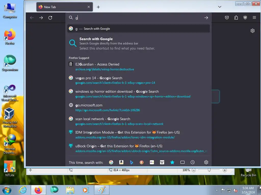Viewport: 261px width, 195px height.
Task: Click the Go arrow in address bar
Action: pyautogui.click(x=206, y=18)
